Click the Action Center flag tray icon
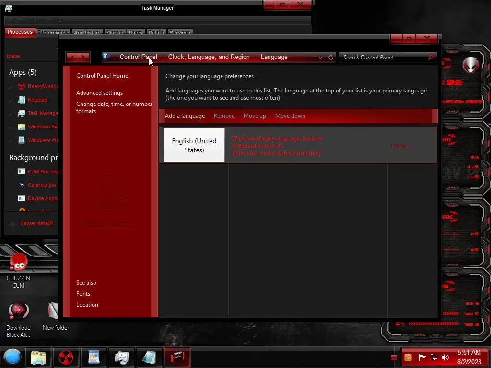This screenshot has height=368, width=491. point(422,357)
